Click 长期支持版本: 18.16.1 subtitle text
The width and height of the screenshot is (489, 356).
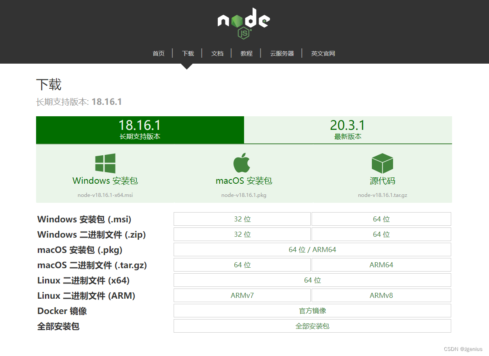[79, 102]
